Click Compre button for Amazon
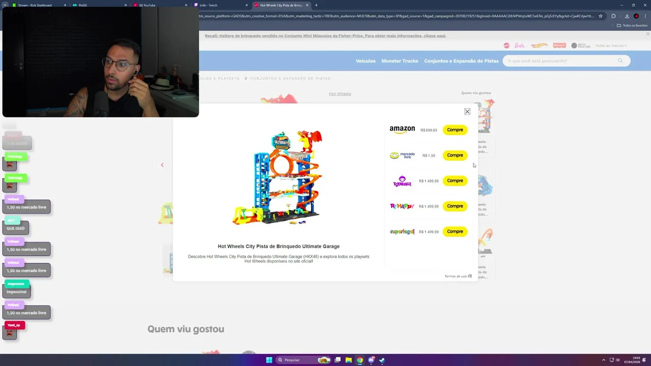This screenshot has height=366, width=651. pos(455,130)
